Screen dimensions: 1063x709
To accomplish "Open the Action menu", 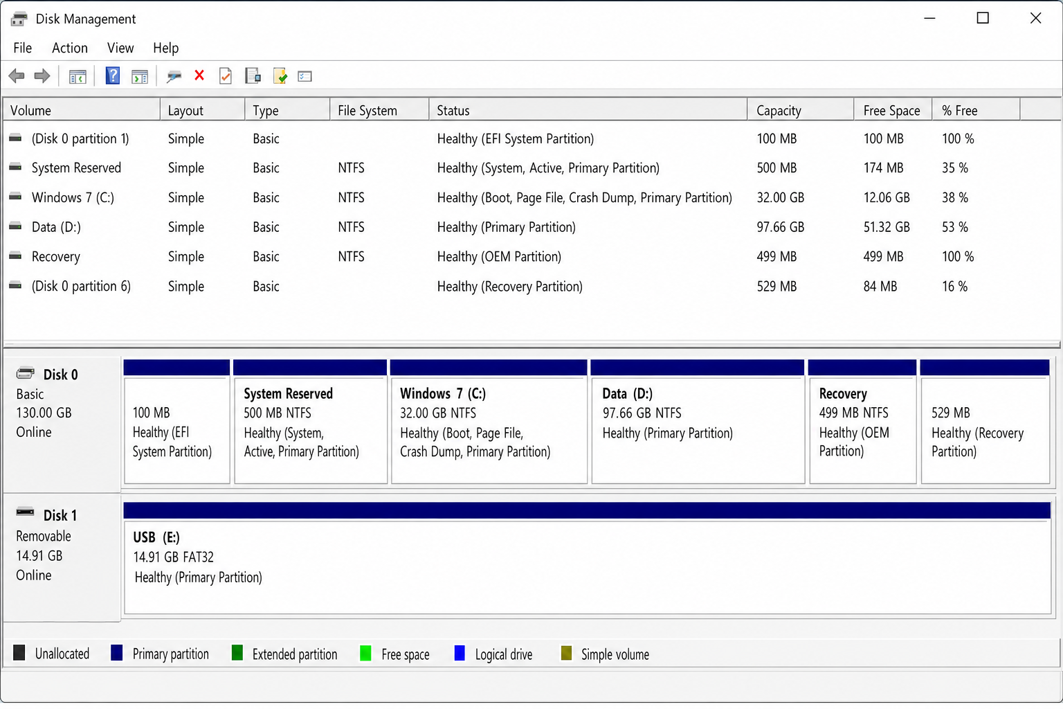I will coord(70,48).
